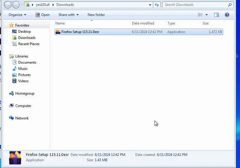The height and width of the screenshot is (168, 240).
Task: Sort by the Name column header
Action: [92, 23]
